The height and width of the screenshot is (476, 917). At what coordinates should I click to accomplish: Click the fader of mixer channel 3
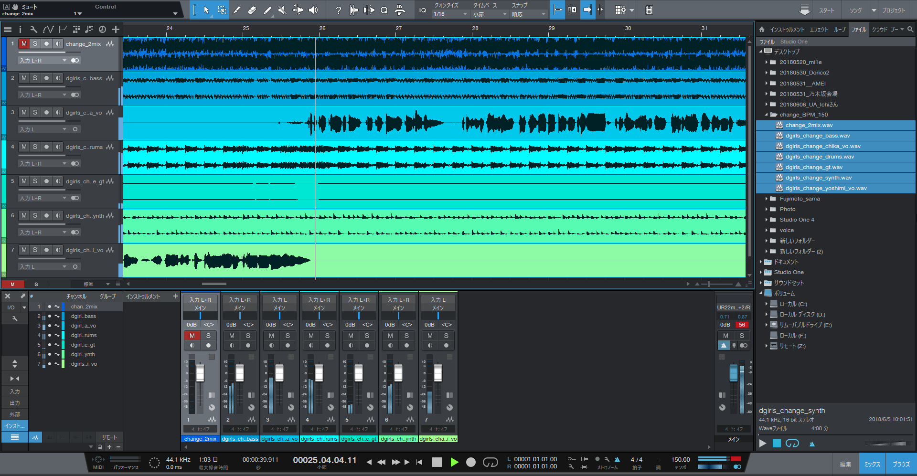(279, 373)
